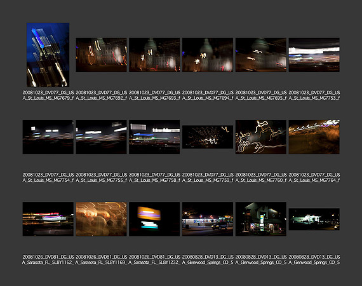The height and width of the screenshot is (286, 362).
Task: Open the small light-squiggle thumbnail MG7759
Action: [208, 137]
